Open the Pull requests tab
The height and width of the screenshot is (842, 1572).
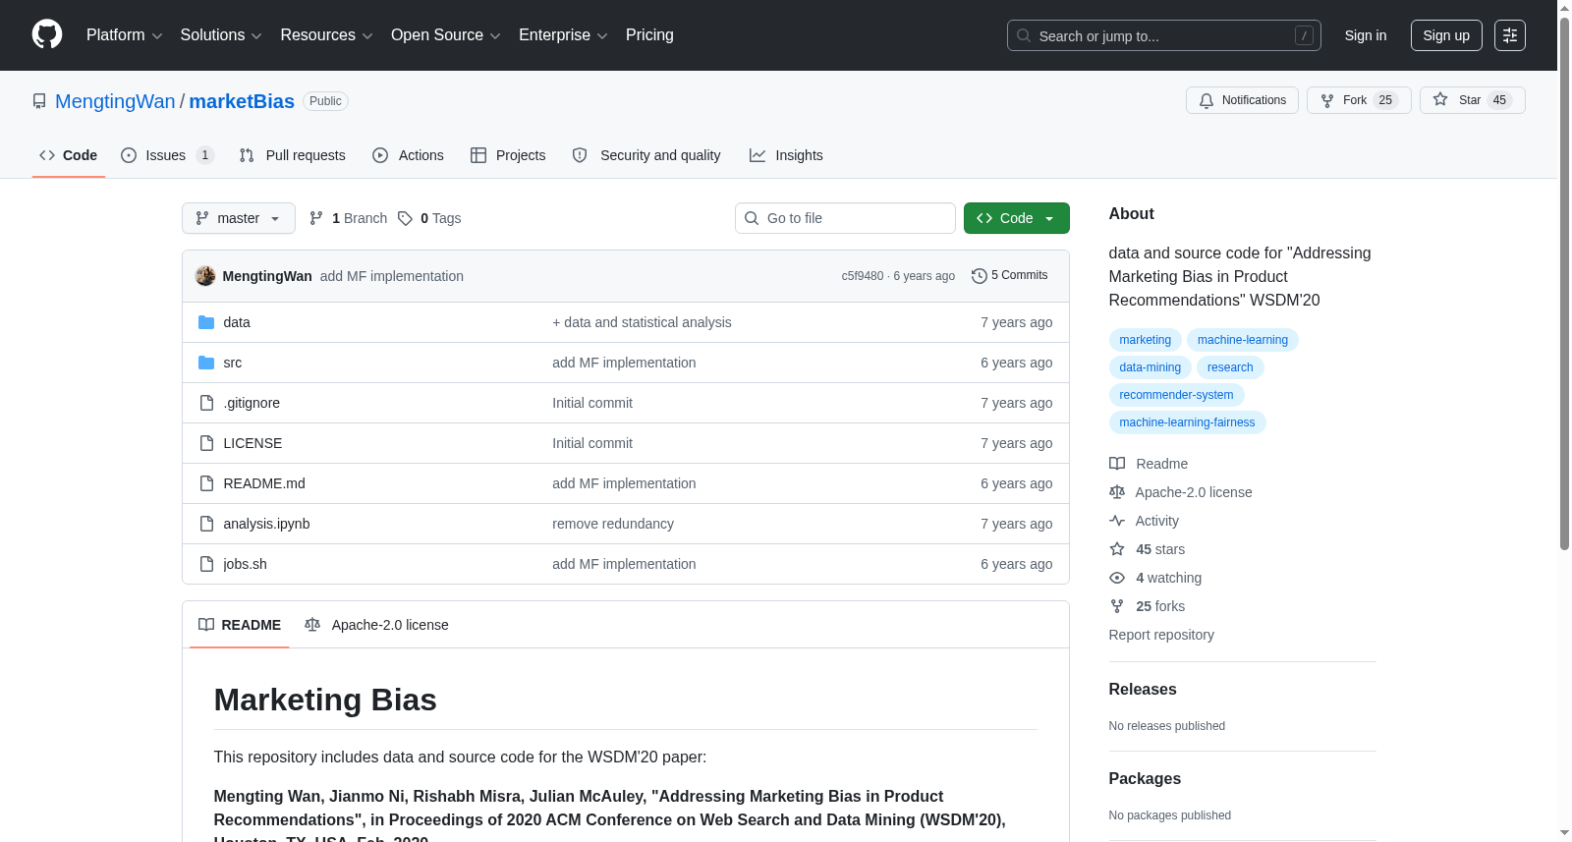pyautogui.click(x=293, y=155)
